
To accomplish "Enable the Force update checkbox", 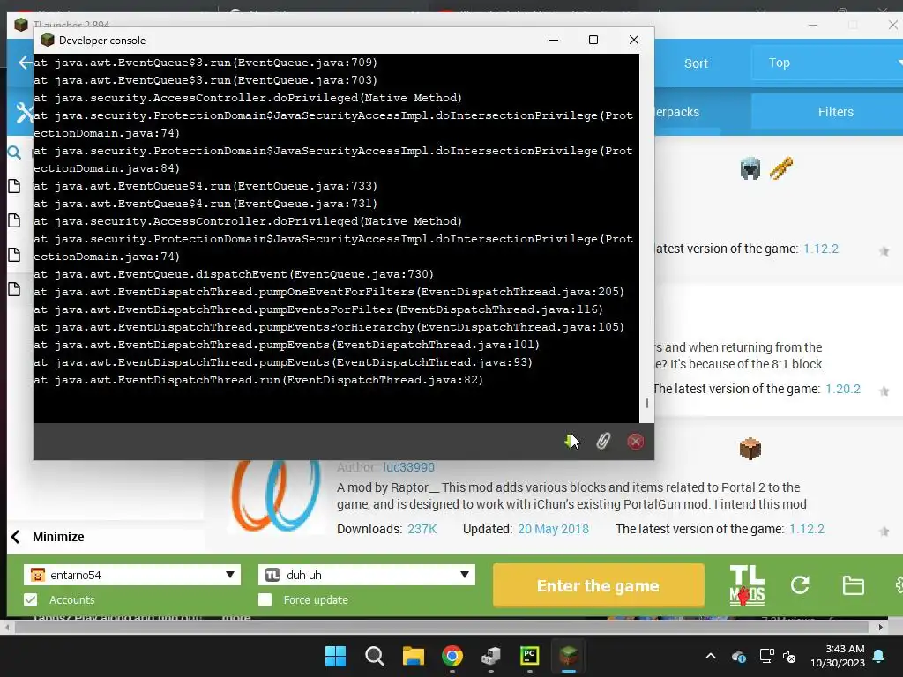I will [x=265, y=599].
